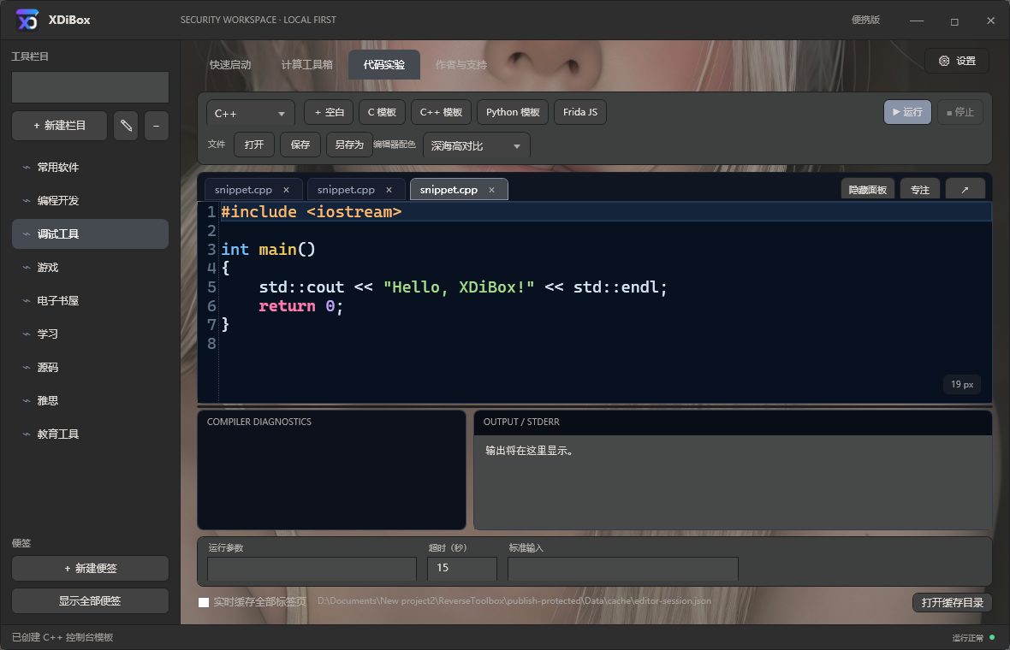Open the 深海高对比 editor theme dropdown
The height and width of the screenshot is (650, 1010).
tap(477, 146)
